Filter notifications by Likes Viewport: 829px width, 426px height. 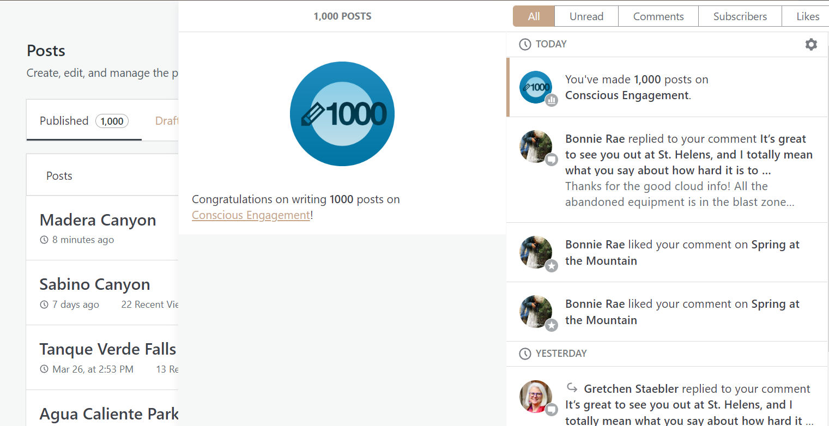click(x=807, y=16)
